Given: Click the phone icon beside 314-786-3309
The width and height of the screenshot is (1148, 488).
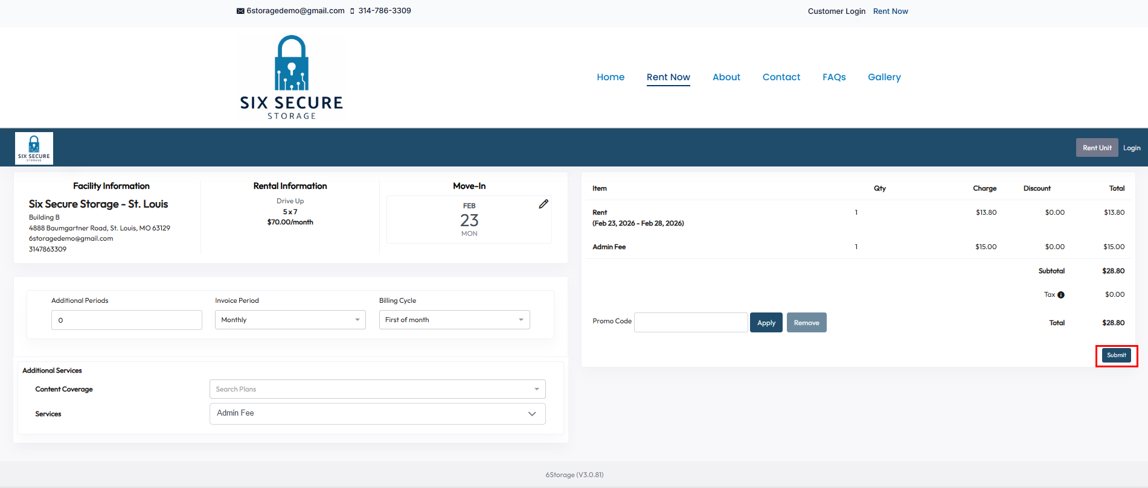Looking at the screenshot, I should 352,11.
